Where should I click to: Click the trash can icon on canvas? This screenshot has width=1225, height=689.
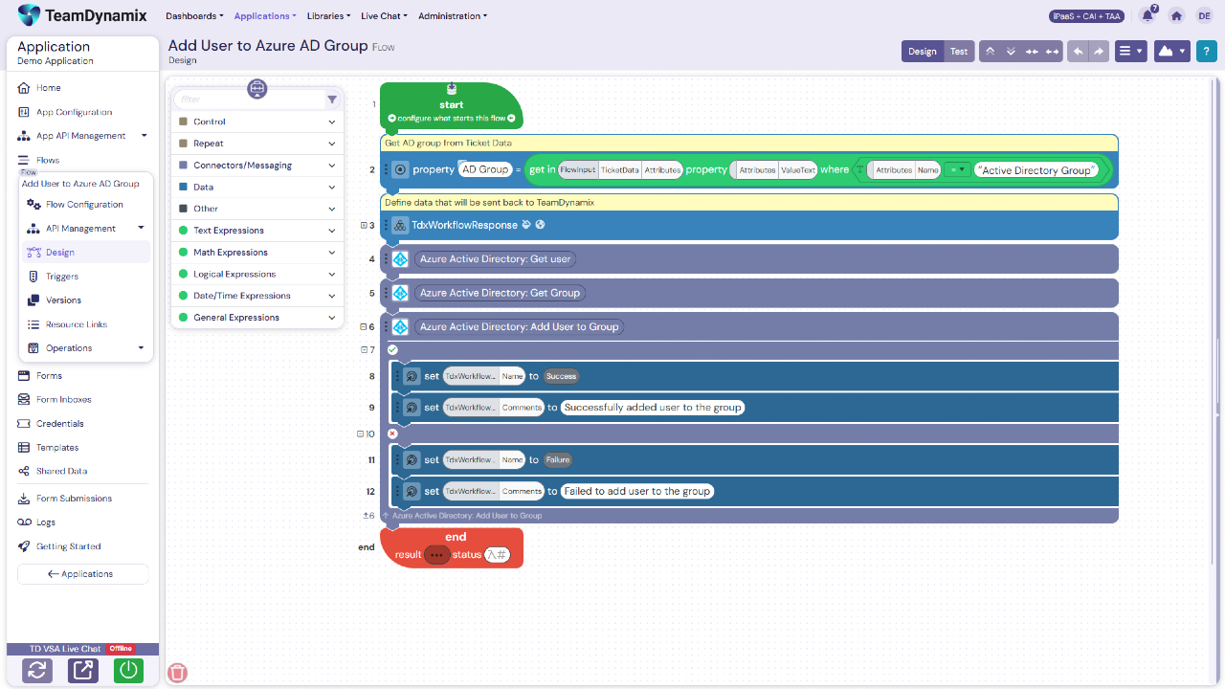(x=177, y=673)
